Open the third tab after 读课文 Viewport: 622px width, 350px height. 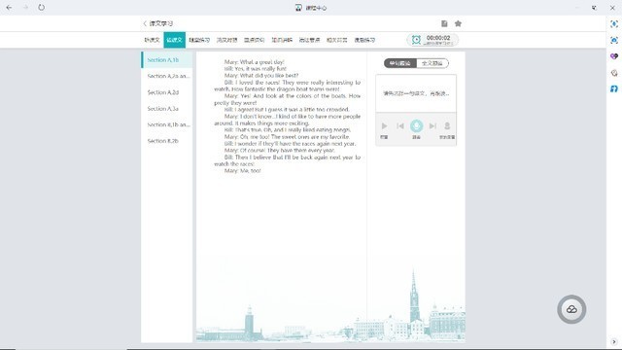199,40
